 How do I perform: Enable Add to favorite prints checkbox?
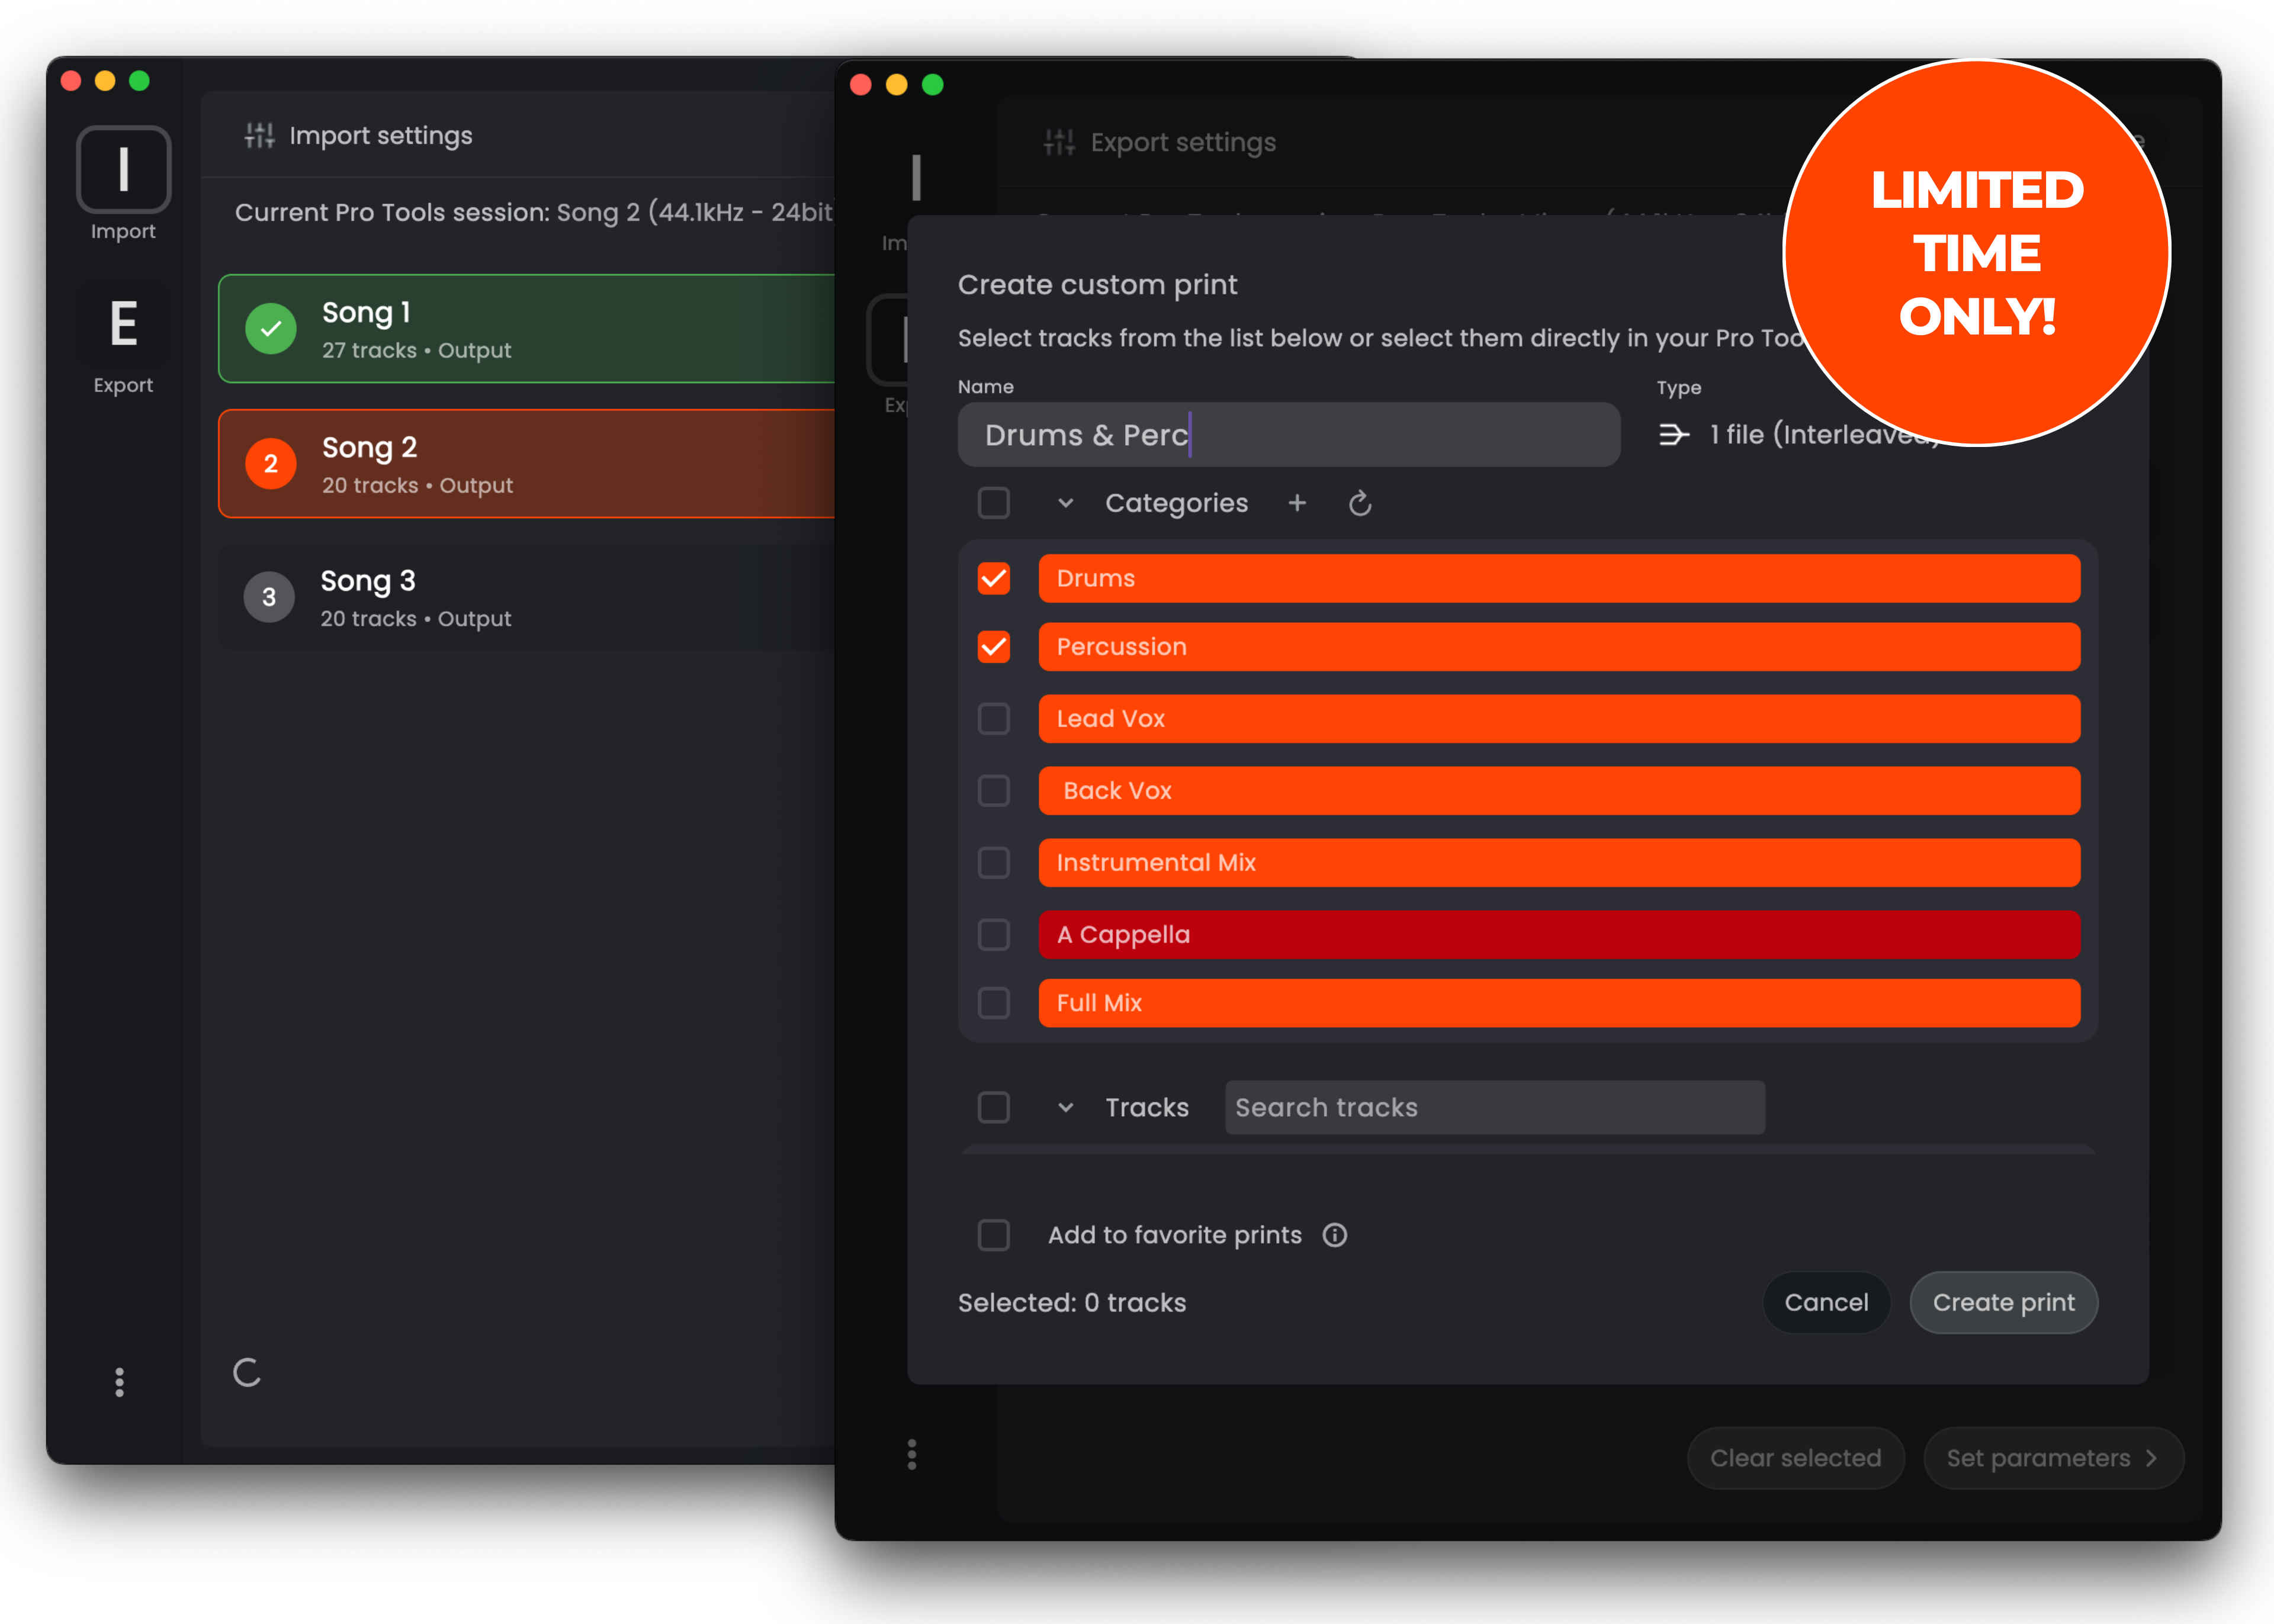(993, 1235)
